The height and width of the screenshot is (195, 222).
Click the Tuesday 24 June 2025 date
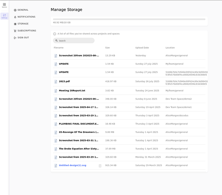click(x=147, y=91)
